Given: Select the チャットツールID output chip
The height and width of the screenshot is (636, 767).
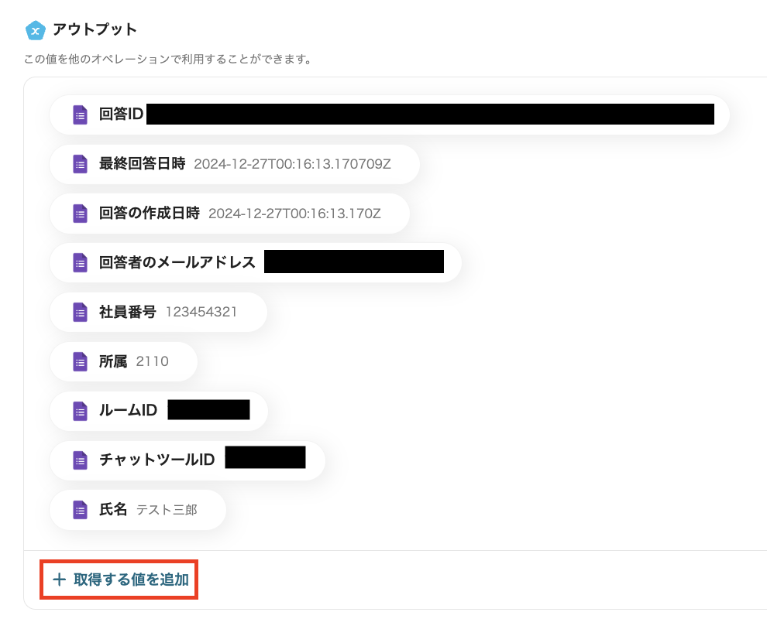Looking at the screenshot, I should click(186, 460).
